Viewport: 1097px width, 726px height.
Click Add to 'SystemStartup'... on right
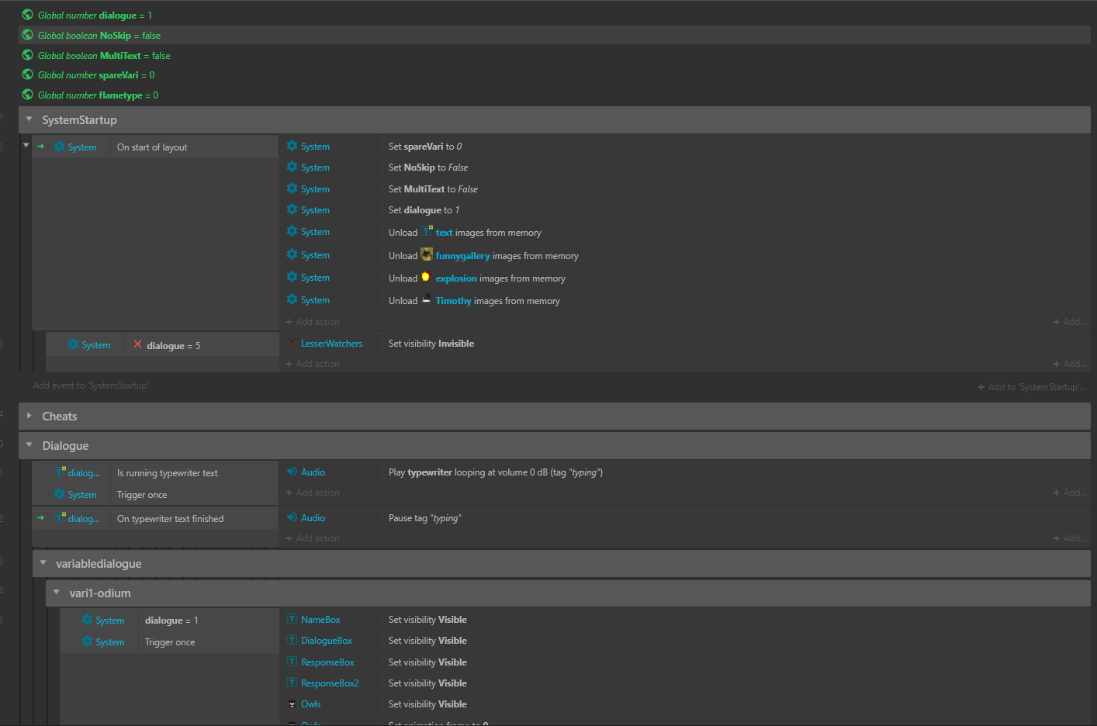click(1032, 387)
